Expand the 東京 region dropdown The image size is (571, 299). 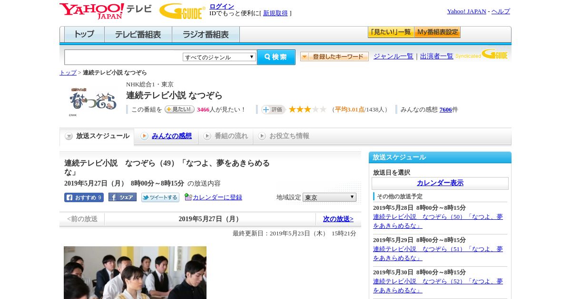pyautogui.click(x=329, y=197)
